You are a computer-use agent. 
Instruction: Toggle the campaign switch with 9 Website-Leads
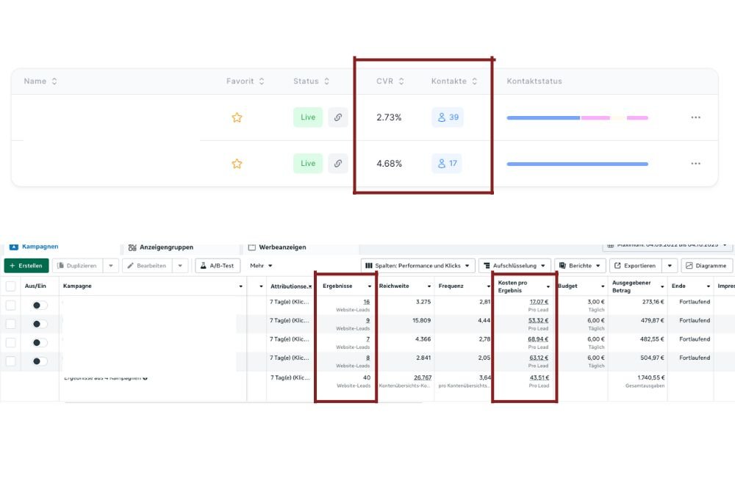click(40, 324)
